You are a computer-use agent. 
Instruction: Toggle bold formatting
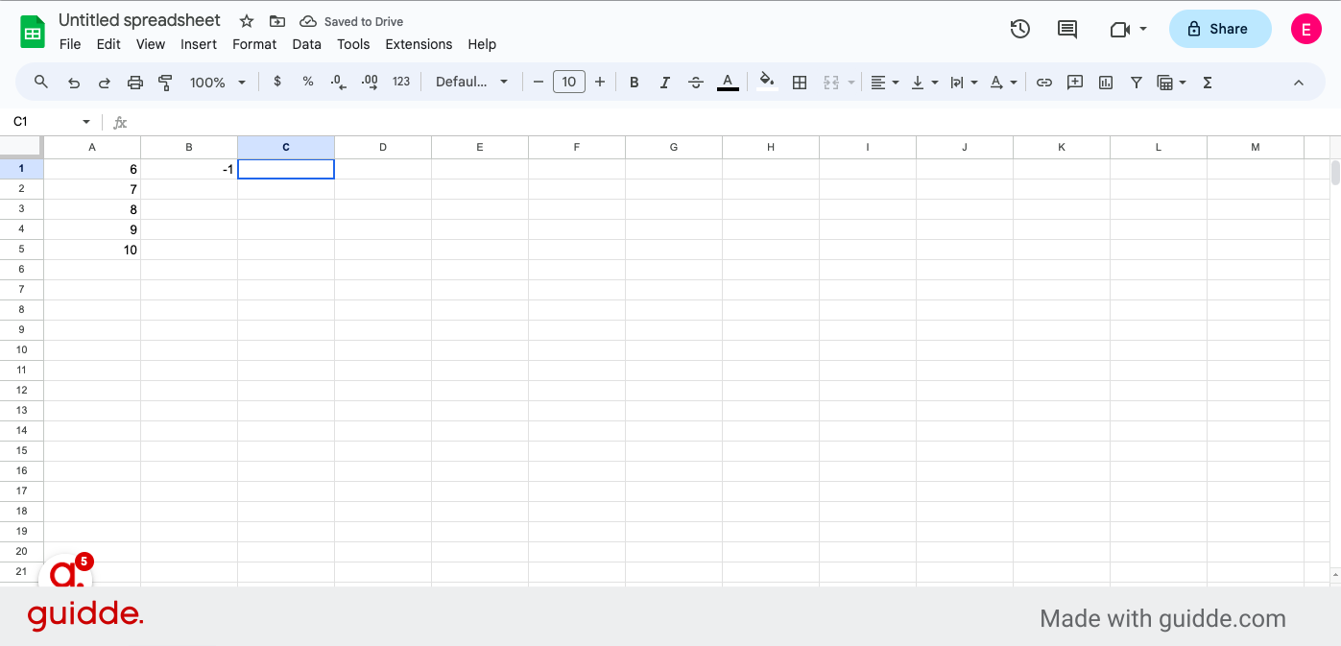[634, 82]
